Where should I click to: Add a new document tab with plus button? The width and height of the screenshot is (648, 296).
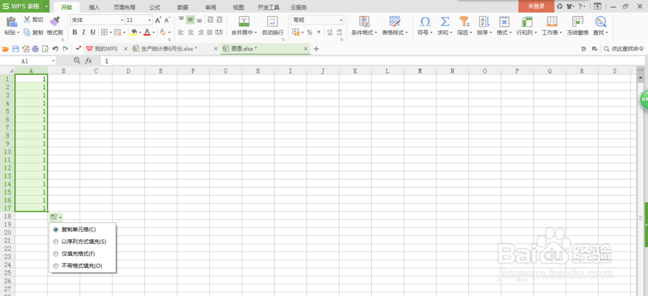tap(317, 48)
